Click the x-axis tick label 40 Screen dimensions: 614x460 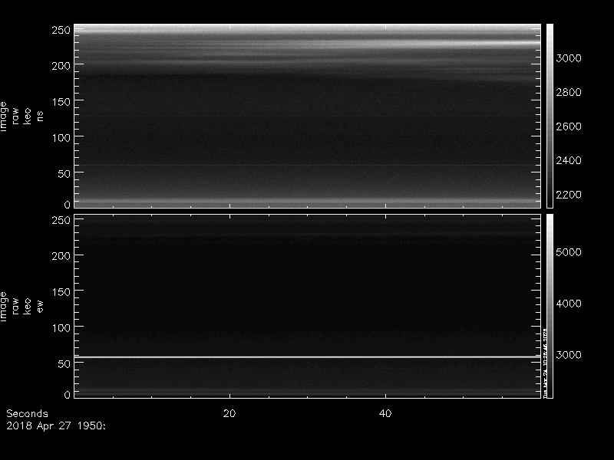point(386,413)
